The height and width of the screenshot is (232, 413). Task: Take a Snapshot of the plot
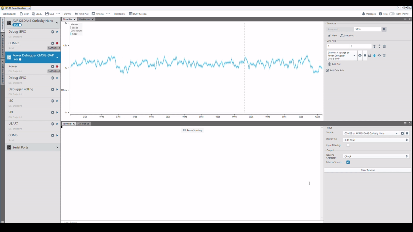(x=348, y=35)
